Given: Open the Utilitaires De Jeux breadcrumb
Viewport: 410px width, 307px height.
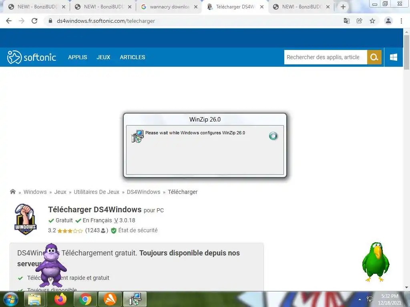Looking at the screenshot, I should [96, 192].
